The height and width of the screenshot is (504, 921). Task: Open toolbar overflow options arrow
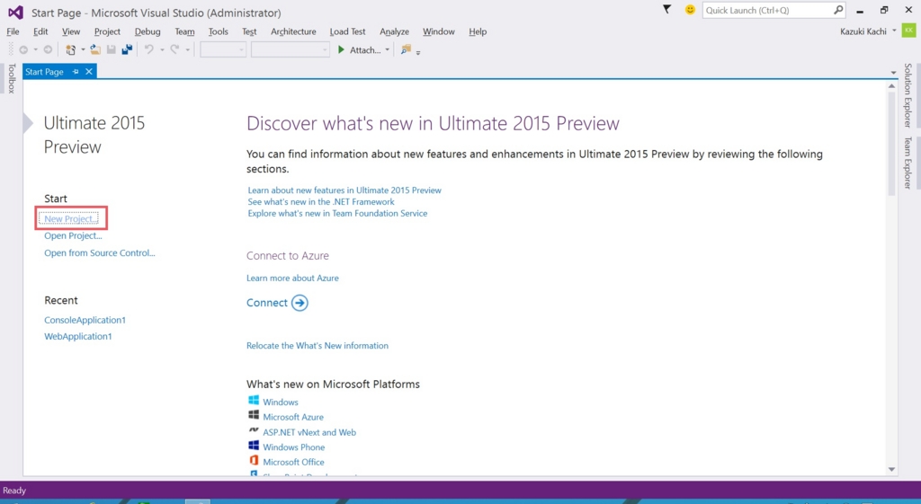[418, 53]
